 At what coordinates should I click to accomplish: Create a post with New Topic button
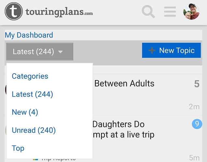171,50
